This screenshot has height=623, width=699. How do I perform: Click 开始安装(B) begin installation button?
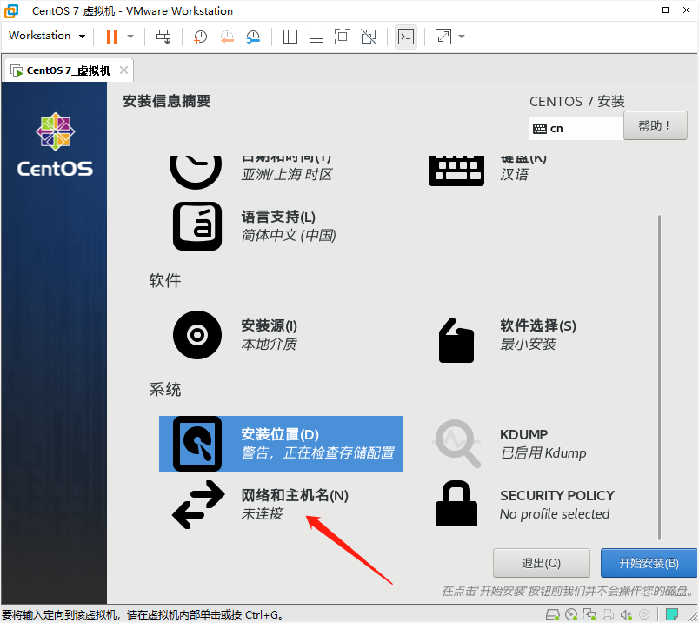[x=649, y=563]
